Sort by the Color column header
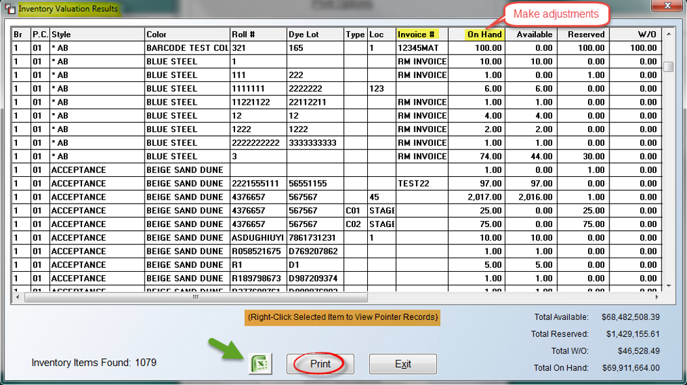The width and height of the screenshot is (687, 385). click(187, 34)
